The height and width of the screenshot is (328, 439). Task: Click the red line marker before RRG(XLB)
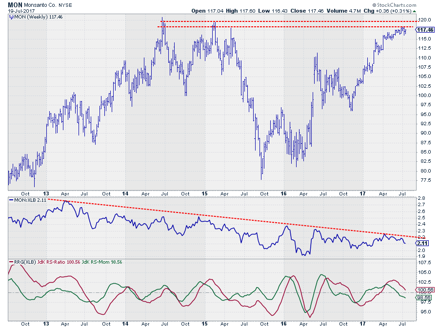[x=11, y=262]
